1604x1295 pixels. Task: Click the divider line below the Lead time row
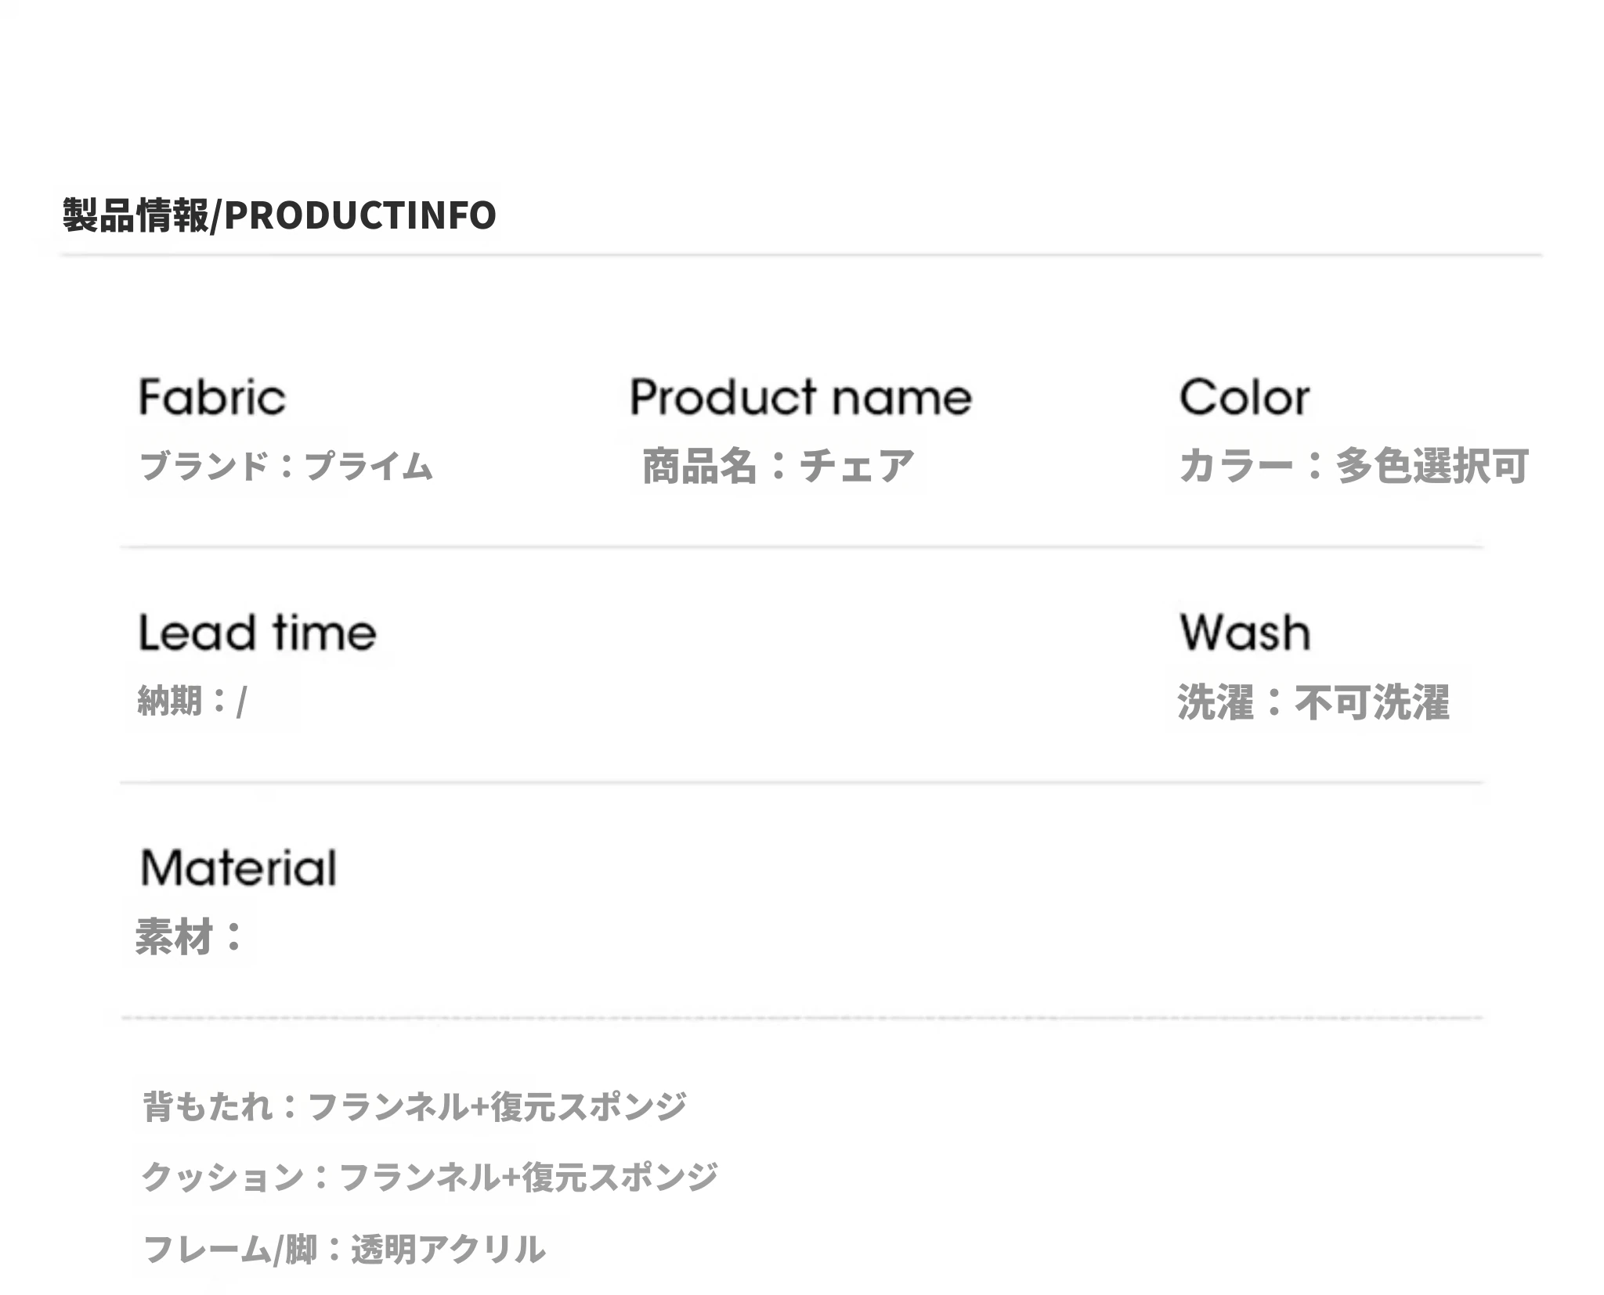tap(800, 782)
